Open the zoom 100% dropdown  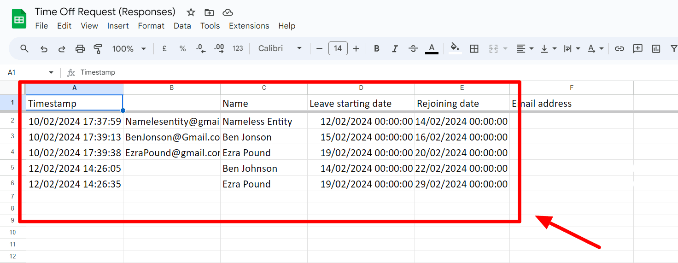(x=129, y=48)
